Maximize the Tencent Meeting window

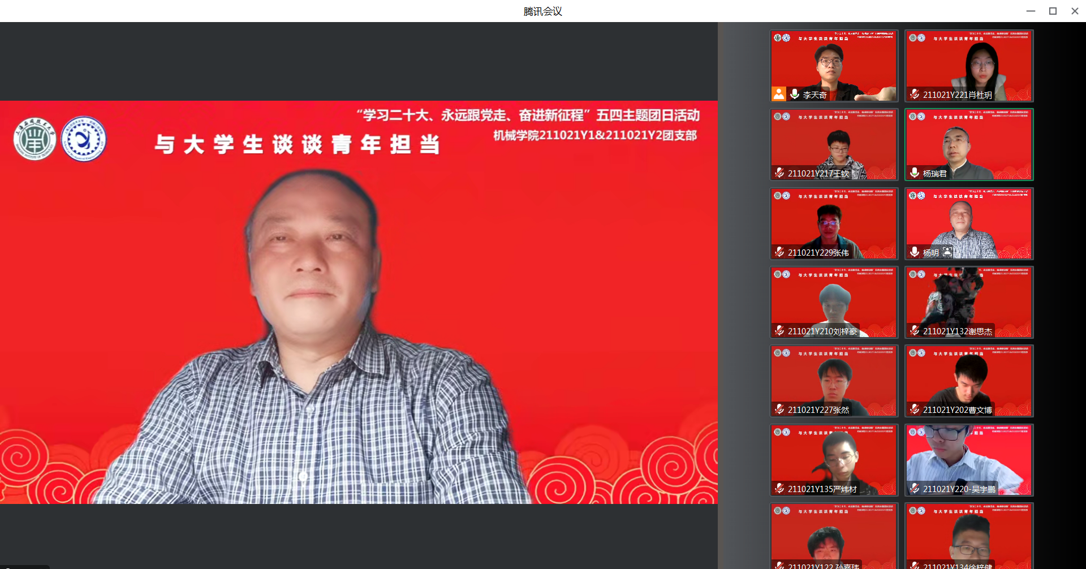coord(1053,11)
